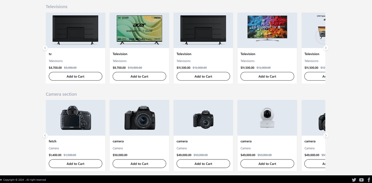Add LG NanoCell television to cart
Viewport: 372px width, 183px height.
[267, 76]
